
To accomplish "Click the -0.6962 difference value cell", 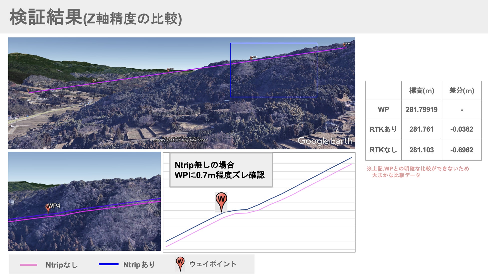I will click(461, 150).
